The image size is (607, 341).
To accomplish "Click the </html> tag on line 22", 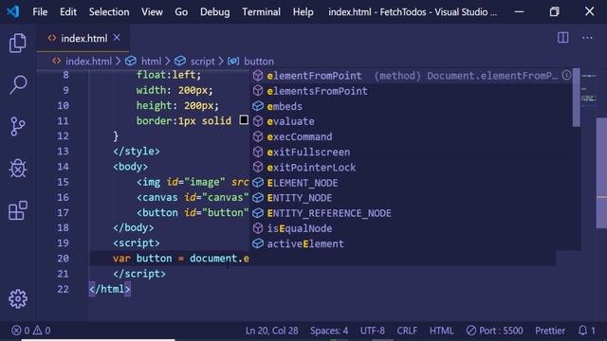I will [110, 289].
